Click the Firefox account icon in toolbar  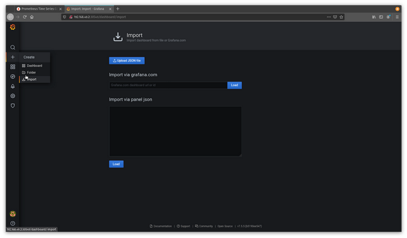388,17
